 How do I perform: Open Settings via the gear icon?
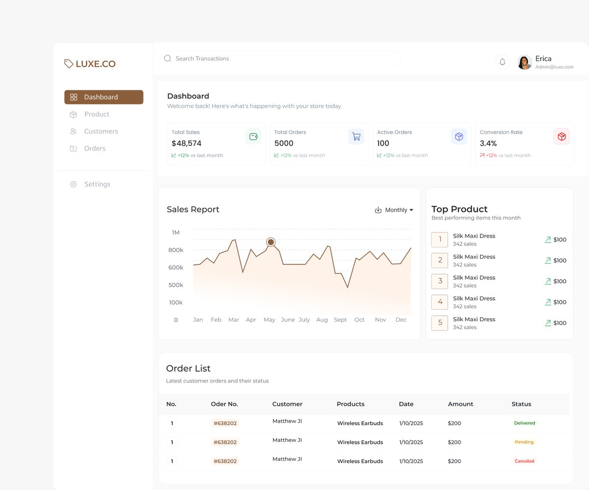[x=74, y=184]
